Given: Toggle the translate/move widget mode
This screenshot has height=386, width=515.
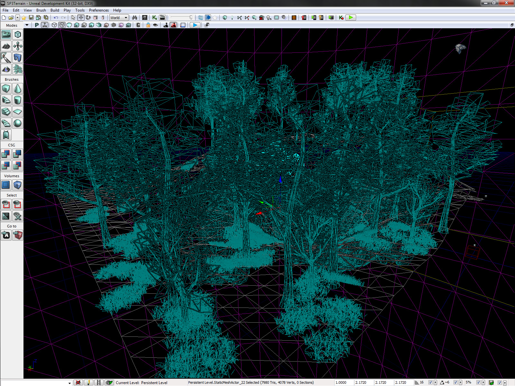Looking at the screenshot, I should coord(81,18).
